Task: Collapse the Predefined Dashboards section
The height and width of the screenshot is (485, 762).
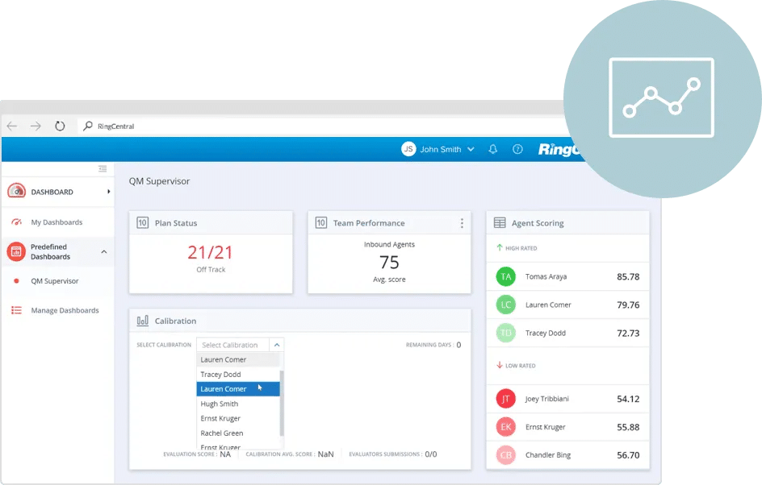Action: point(104,252)
